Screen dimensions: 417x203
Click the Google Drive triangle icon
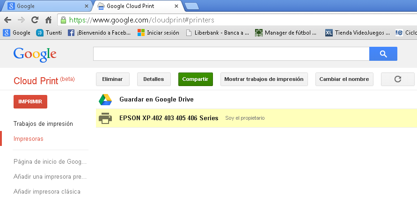point(105,100)
